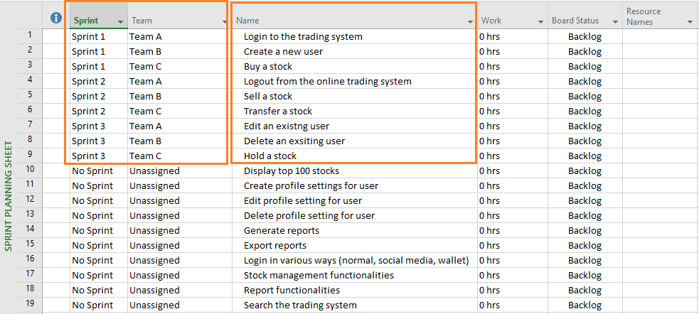Click task 'Delete an exsiting user'
This screenshot has height=314, width=699.
click(294, 141)
